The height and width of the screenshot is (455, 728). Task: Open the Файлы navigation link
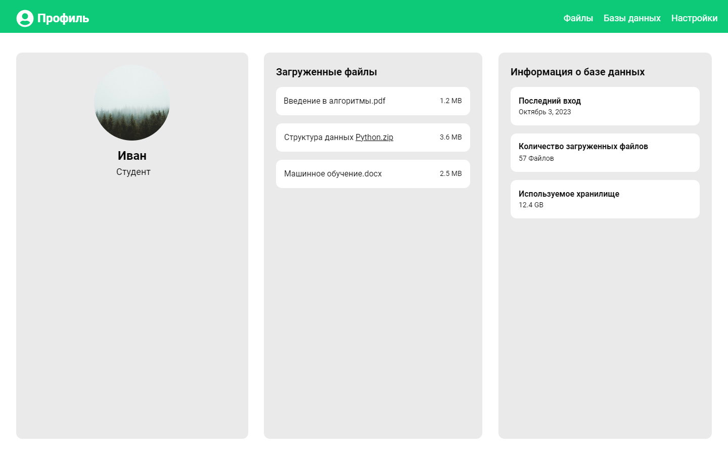[x=578, y=18]
